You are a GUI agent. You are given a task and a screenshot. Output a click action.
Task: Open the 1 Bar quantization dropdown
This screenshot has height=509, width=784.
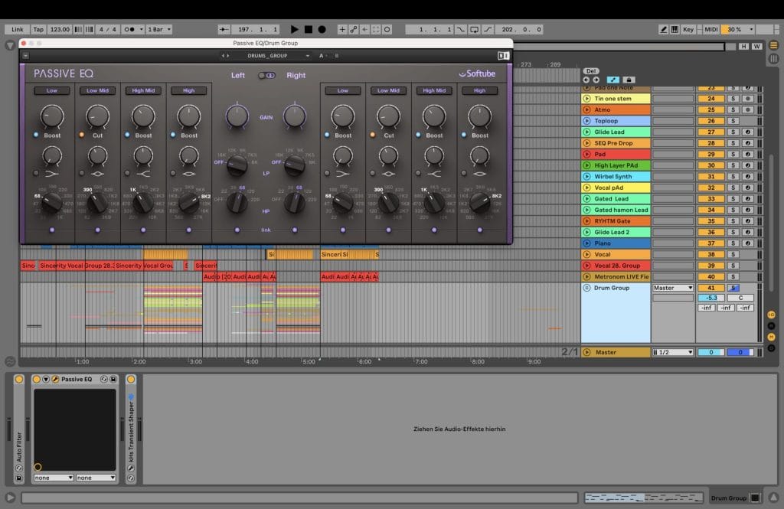[x=159, y=30]
